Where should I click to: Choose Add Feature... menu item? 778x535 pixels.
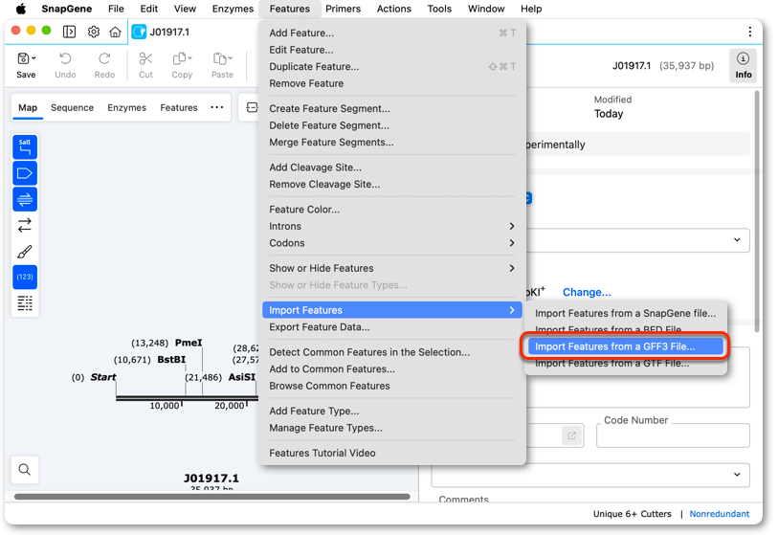coord(392,33)
